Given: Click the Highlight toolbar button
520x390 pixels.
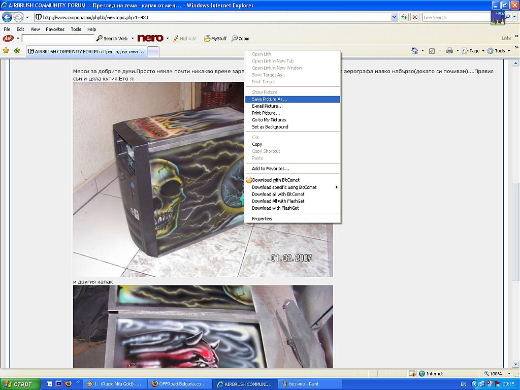Looking at the screenshot, I should coord(185,39).
